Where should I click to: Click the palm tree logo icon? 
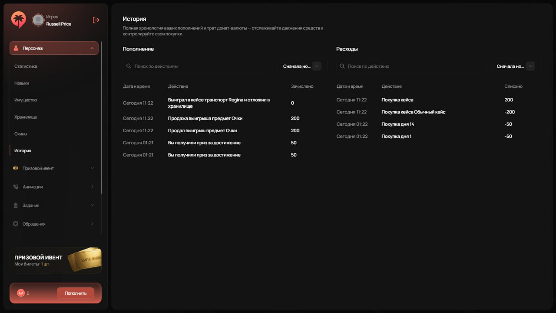[19, 20]
